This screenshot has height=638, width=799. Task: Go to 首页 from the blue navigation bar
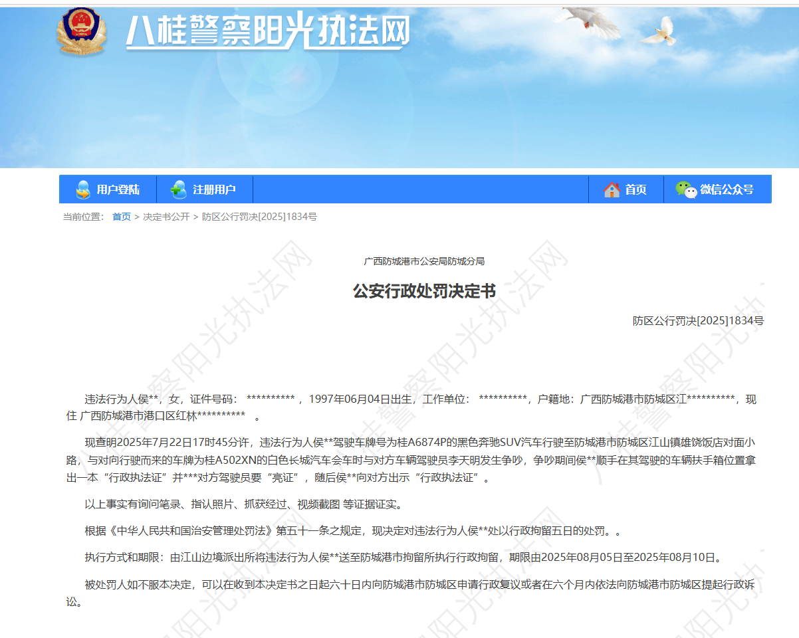[635, 189]
